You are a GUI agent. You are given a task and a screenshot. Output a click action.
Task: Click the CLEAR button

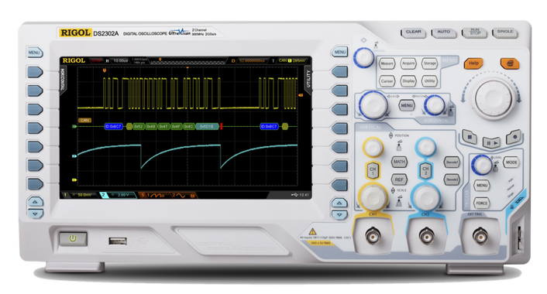pos(413,32)
